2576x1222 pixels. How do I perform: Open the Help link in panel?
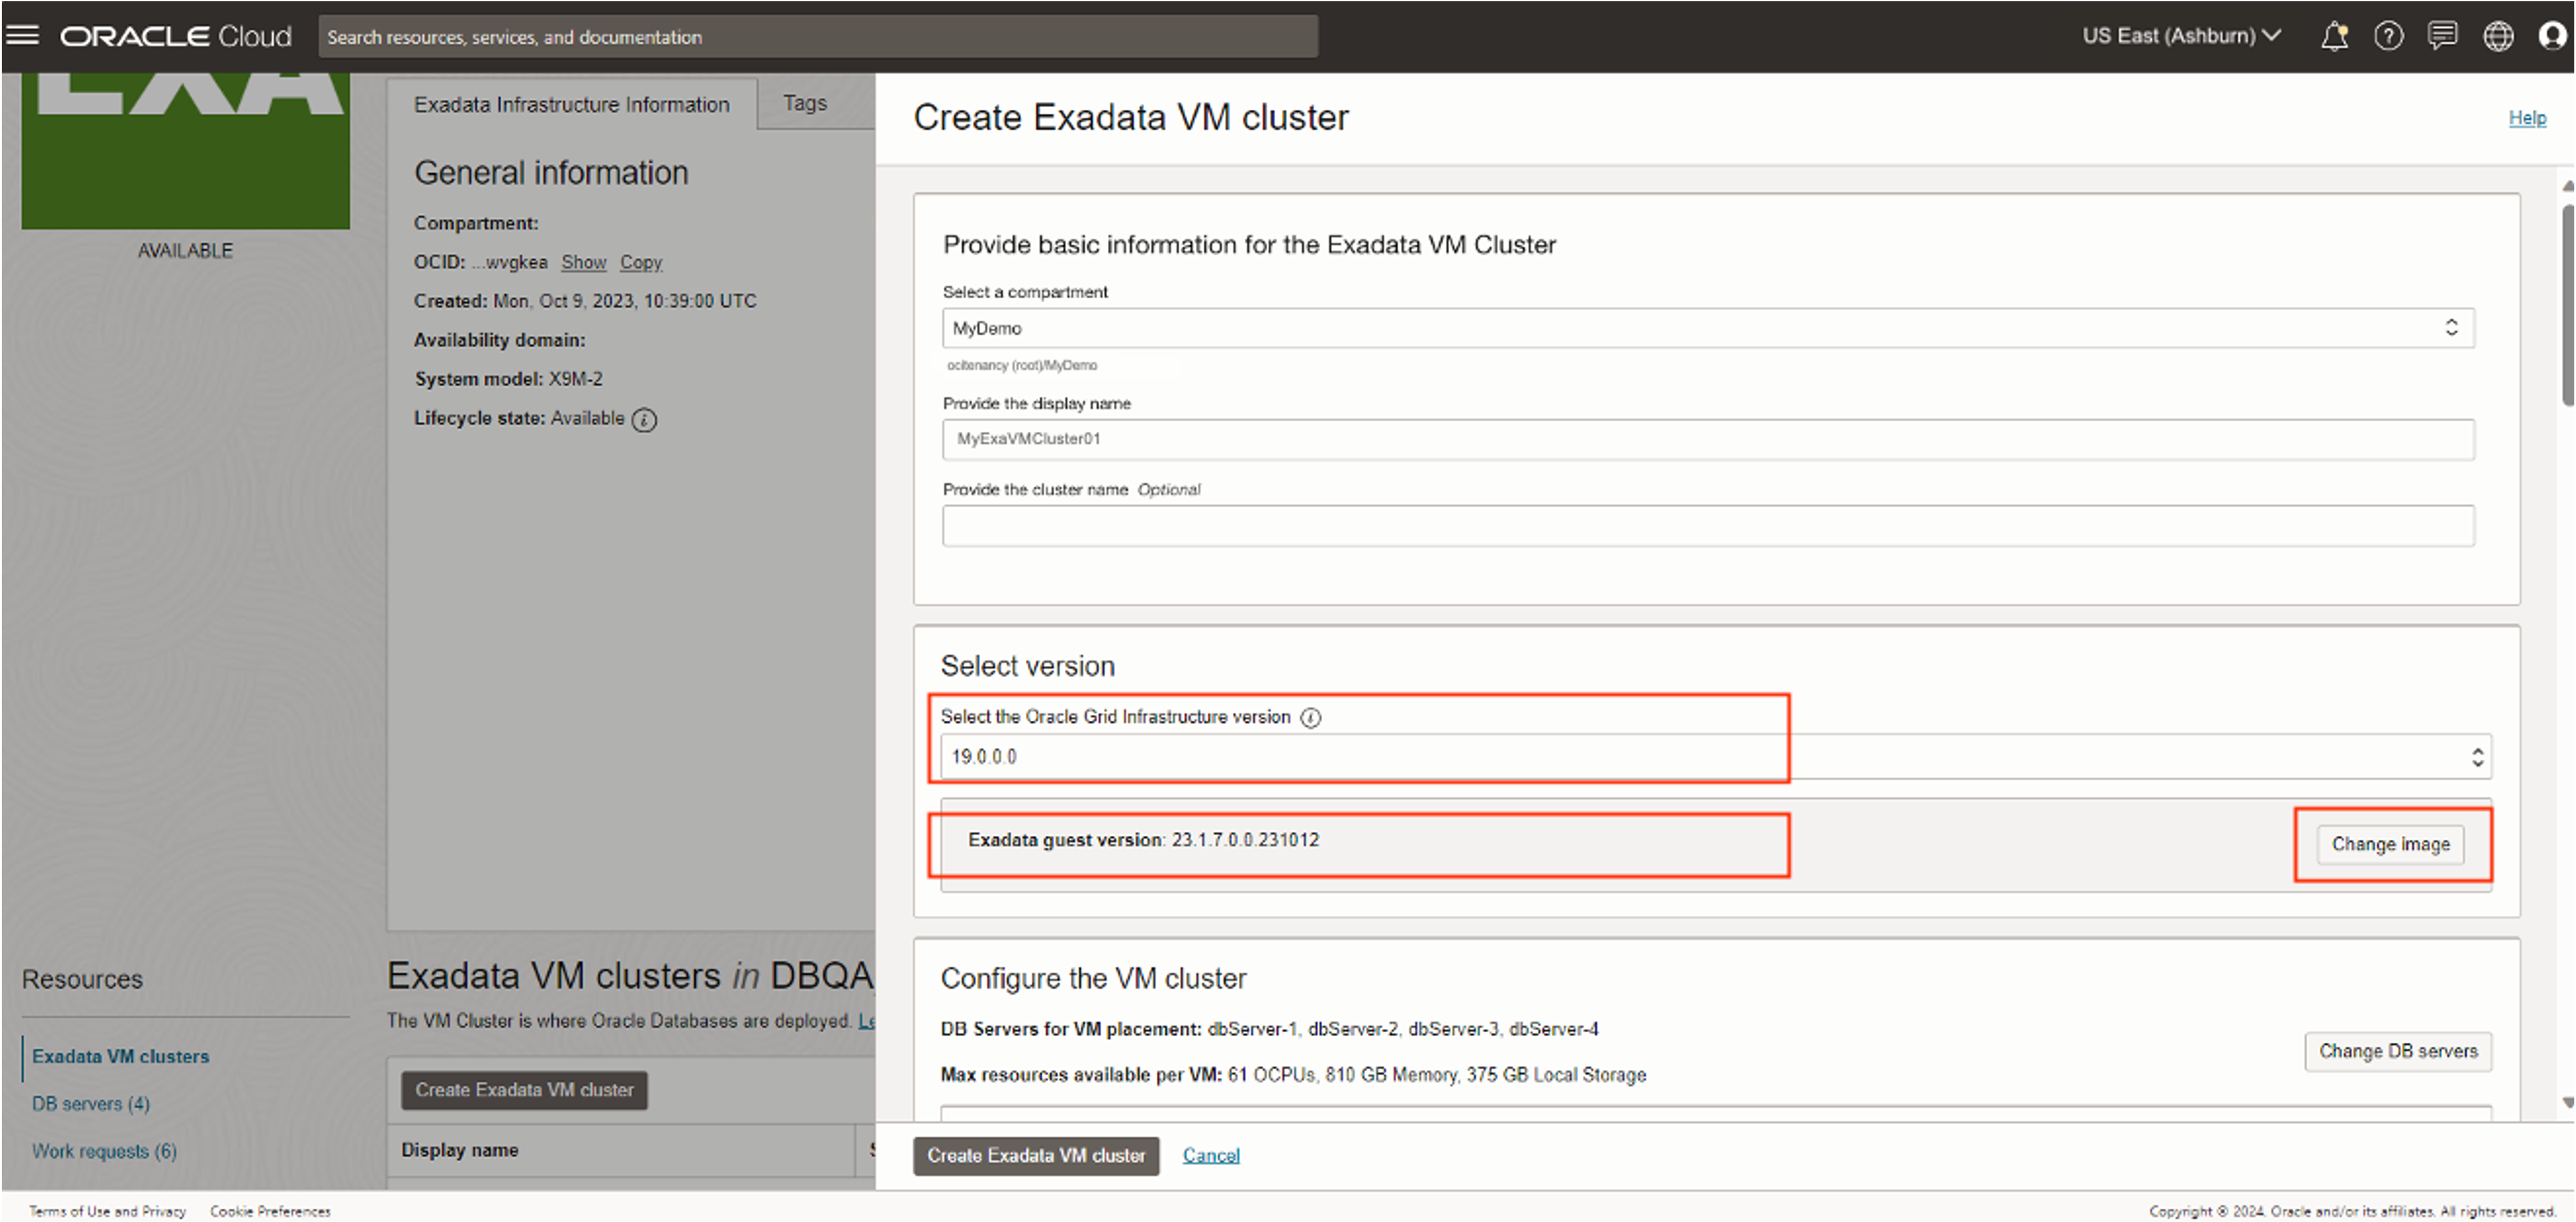pyautogui.click(x=2527, y=118)
